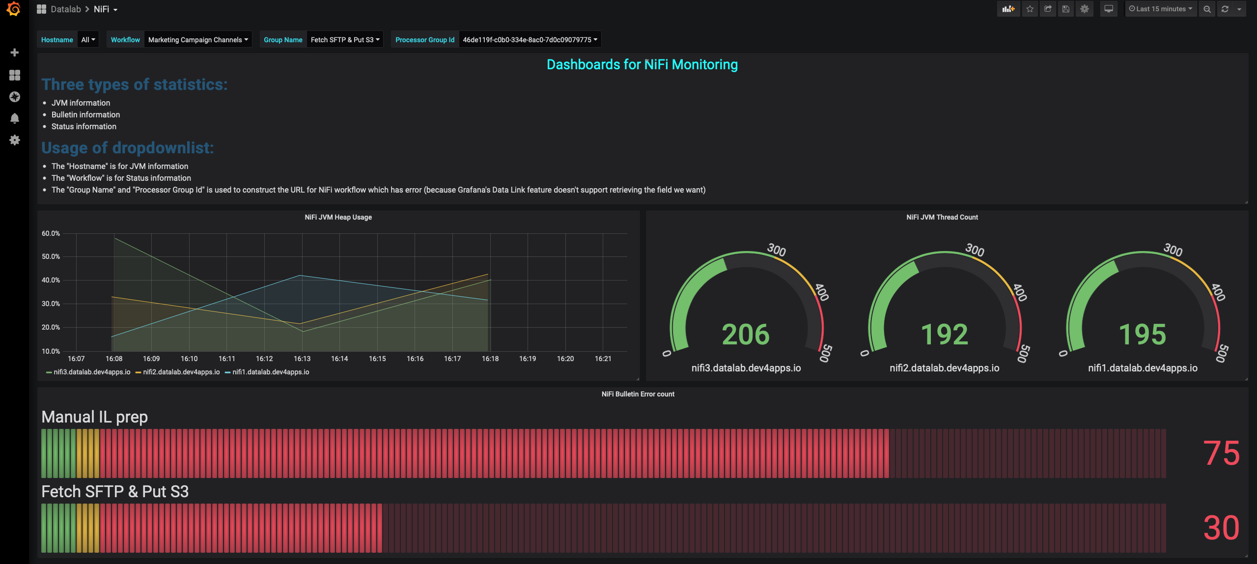The image size is (1257, 564).
Task: Open Explore compass in sidebar
Action: [15, 97]
